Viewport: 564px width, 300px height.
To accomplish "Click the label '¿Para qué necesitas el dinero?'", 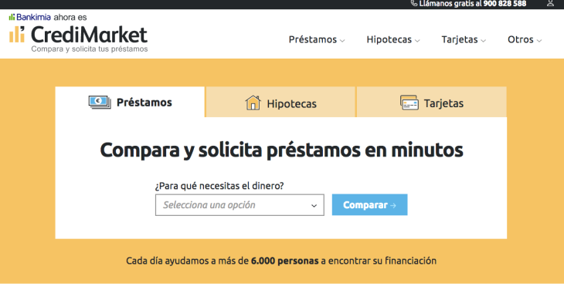I will point(219,186).
